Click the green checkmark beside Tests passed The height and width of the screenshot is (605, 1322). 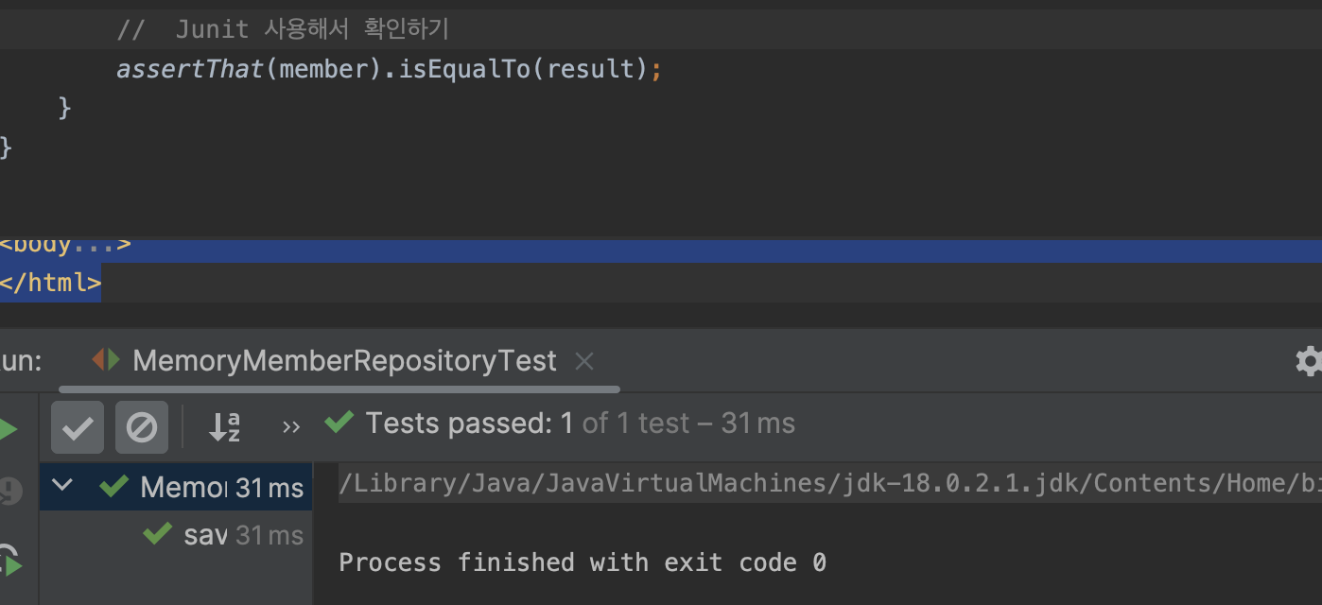pos(339,423)
